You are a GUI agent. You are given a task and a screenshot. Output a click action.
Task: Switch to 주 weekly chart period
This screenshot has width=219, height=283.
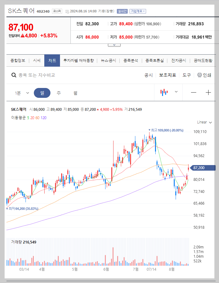click(x=58, y=93)
